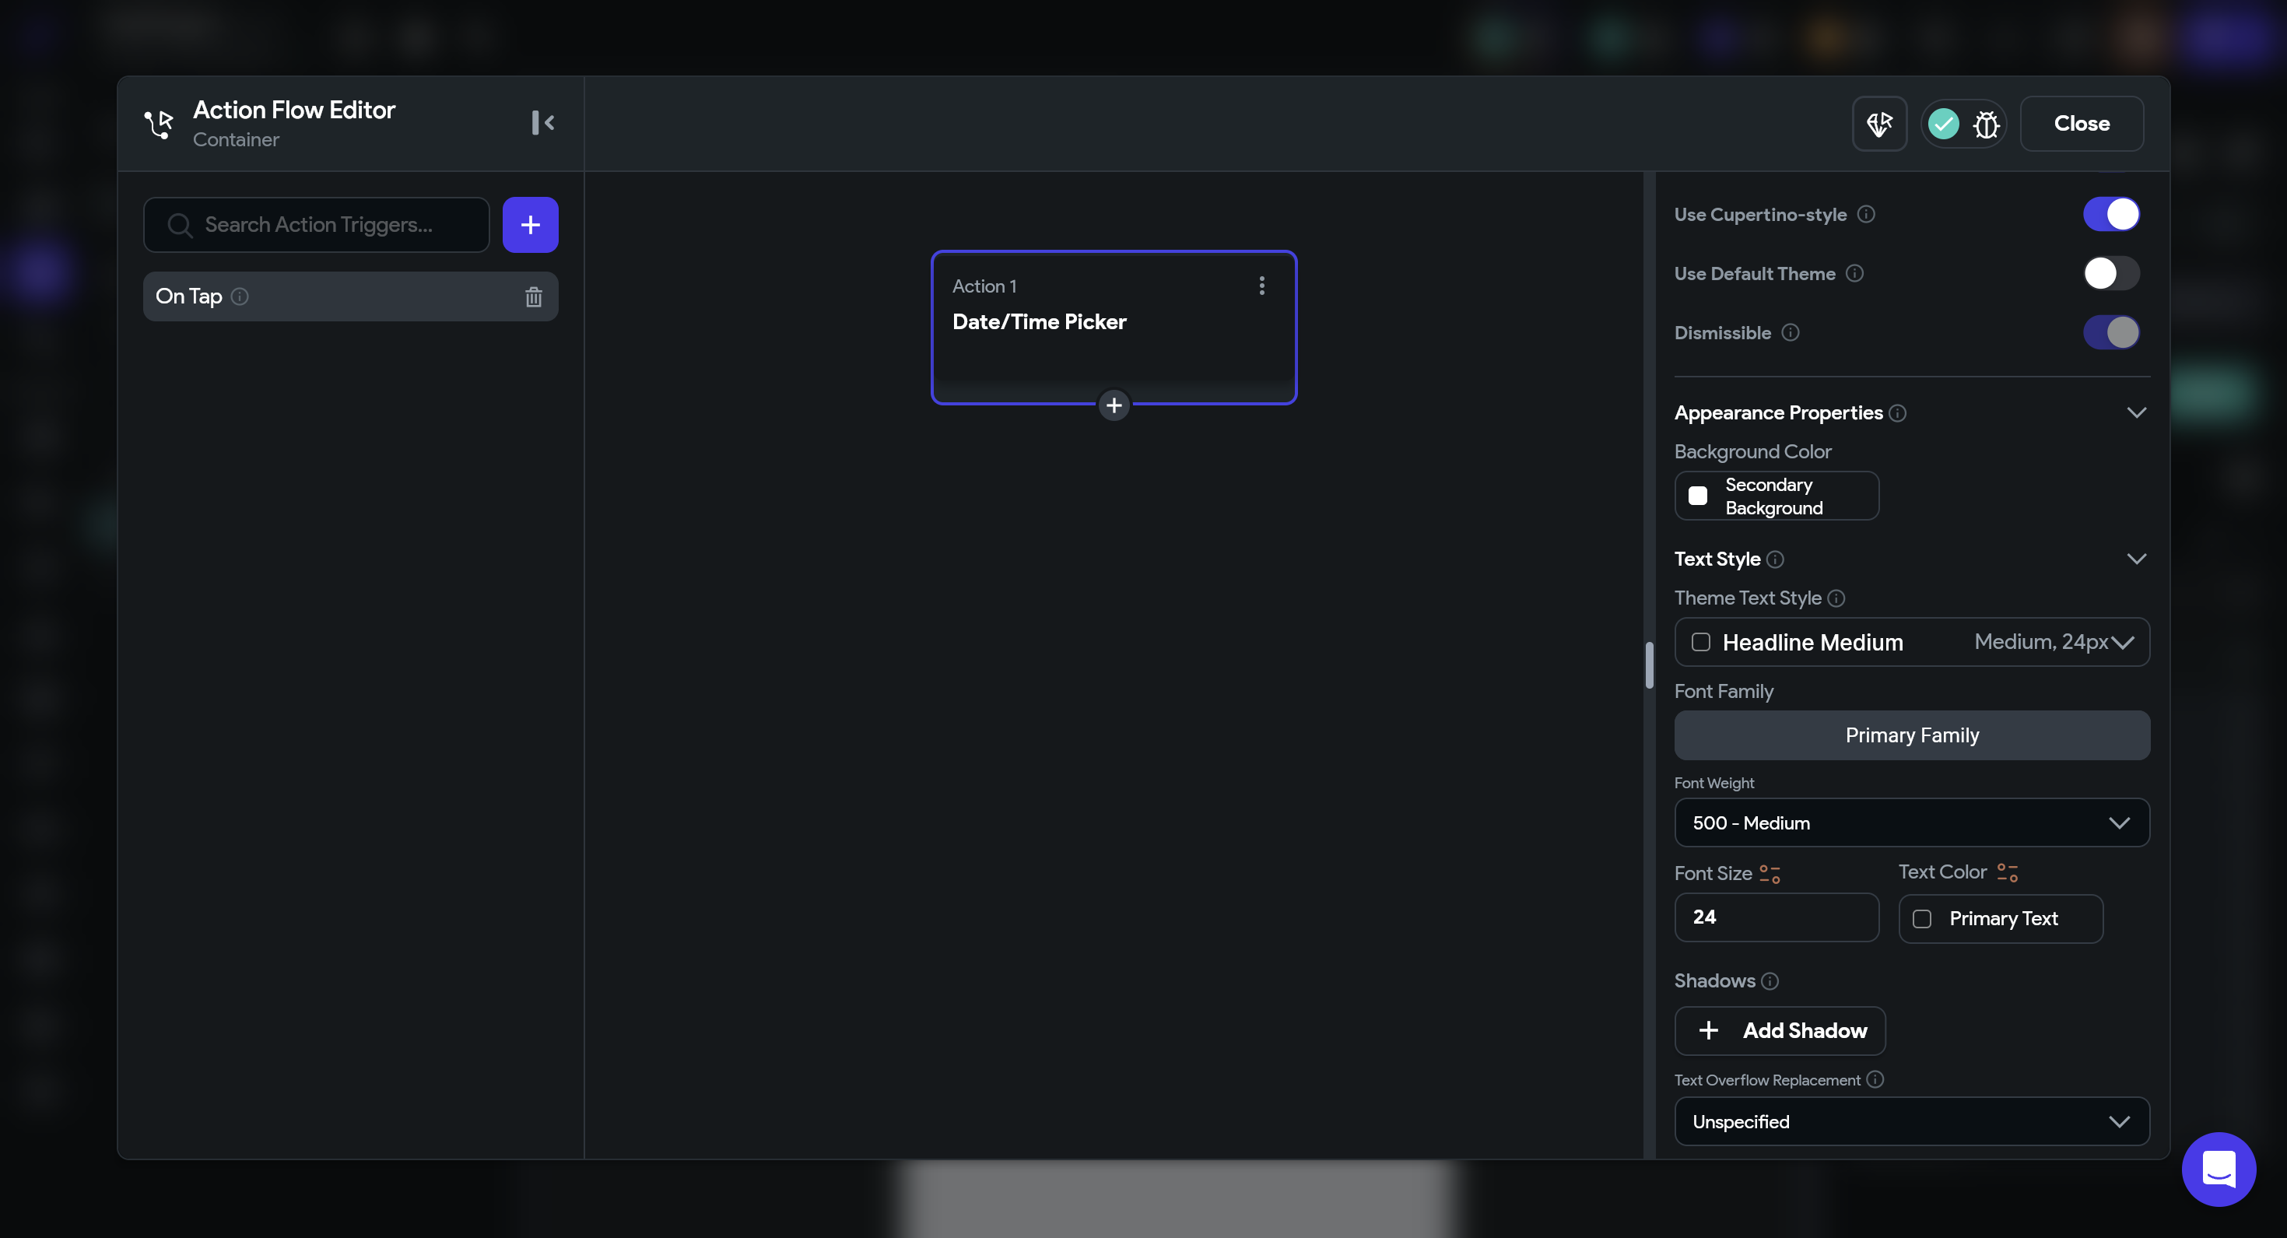Collapse the Appearance Properties section
The height and width of the screenshot is (1238, 2287).
click(x=2136, y=413)
